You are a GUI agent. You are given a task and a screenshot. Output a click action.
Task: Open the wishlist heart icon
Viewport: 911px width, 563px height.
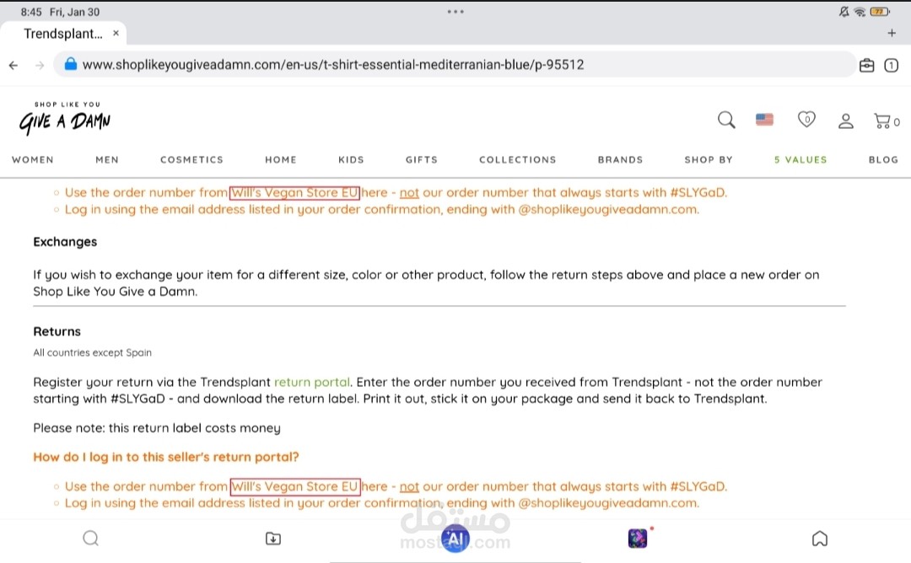(x=806, y=120)
